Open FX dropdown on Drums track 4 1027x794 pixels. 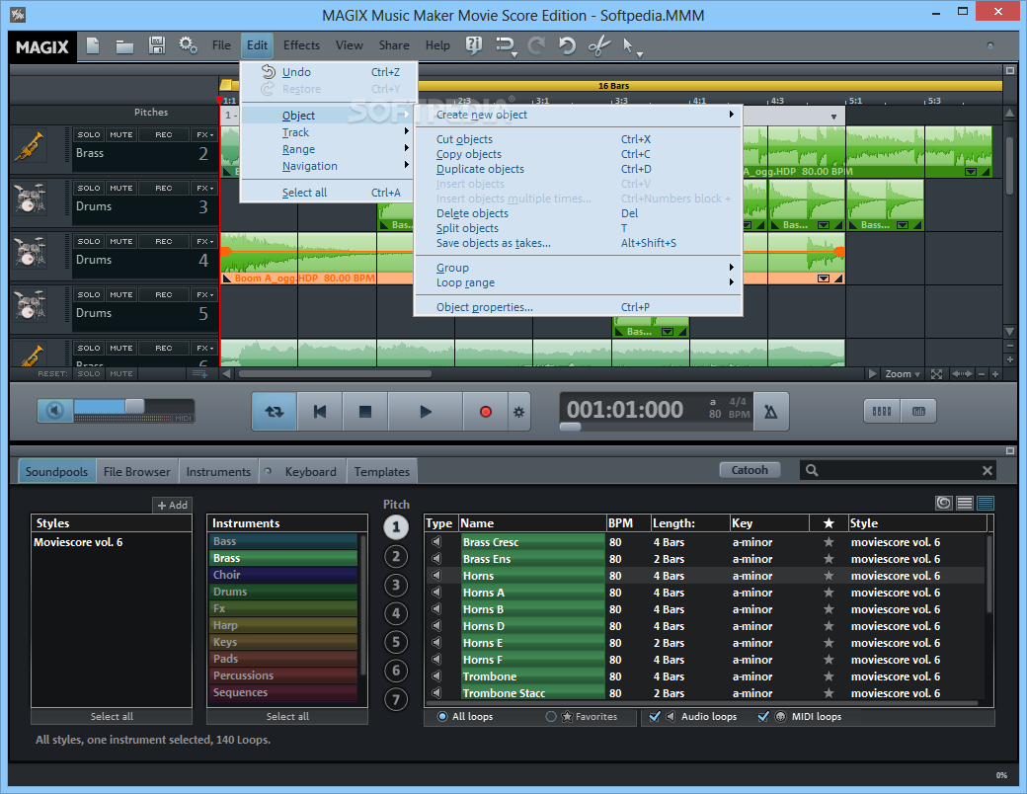pyautogui.click(x=205, y=241)
